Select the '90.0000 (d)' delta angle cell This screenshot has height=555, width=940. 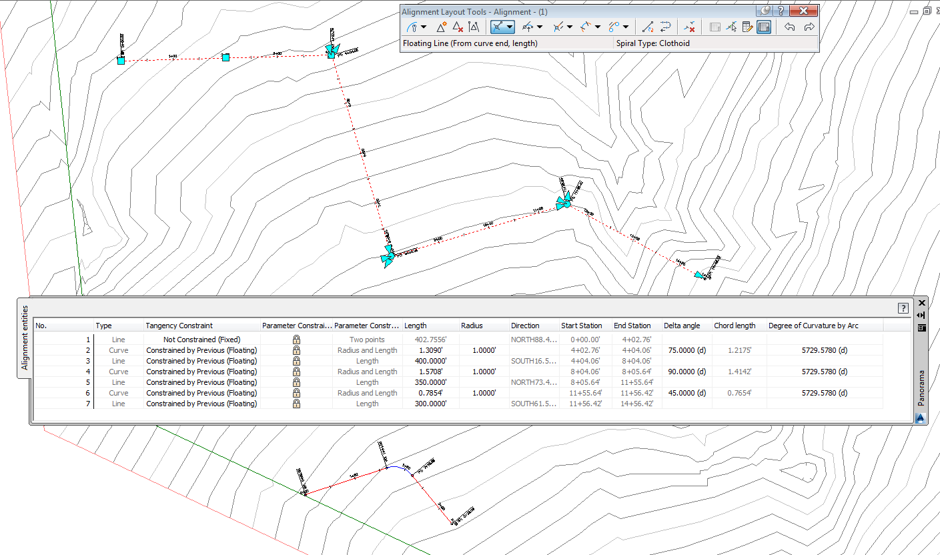point(686,372)
